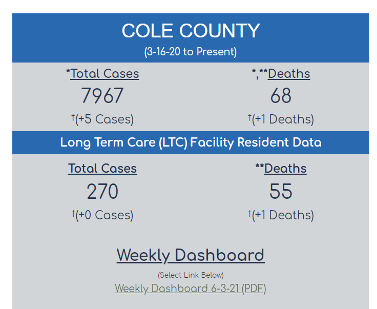Click the 7967 total cases figure
This screenshot has height=309, width=377.
click(102, 96)
